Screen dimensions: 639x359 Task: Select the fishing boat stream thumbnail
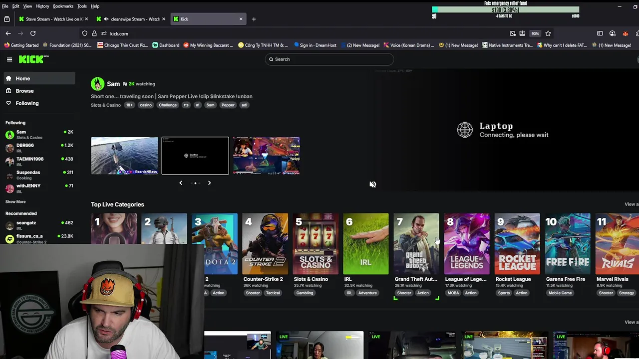(124, 156)
